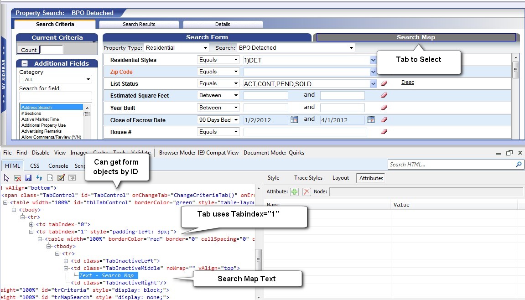
Task: Open the Zip Code operator dropdown
Action: [218, 72]
